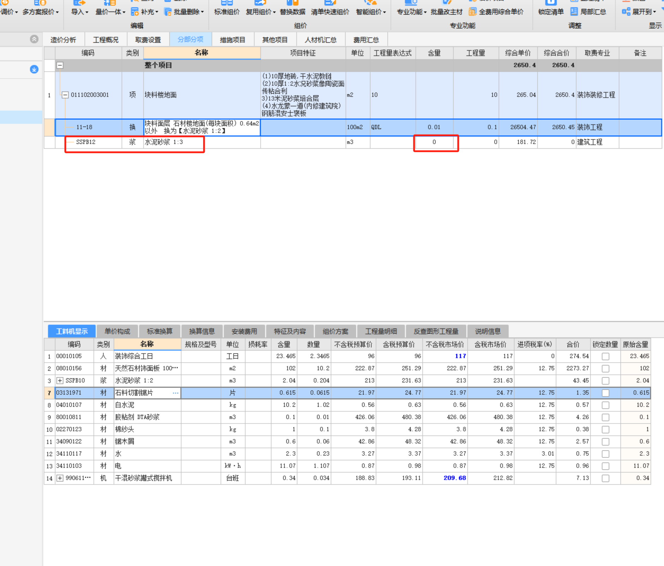Open the 反查图形工程量 bottom tab
The image size is (664, 566).
436,331
